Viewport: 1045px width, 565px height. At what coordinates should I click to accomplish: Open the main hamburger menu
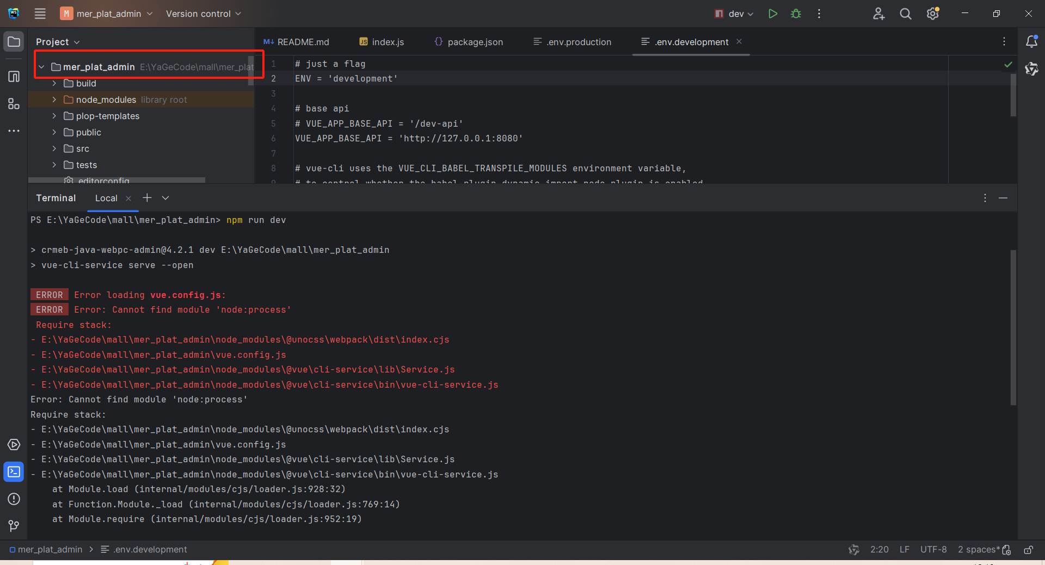[x=40, y=14]
